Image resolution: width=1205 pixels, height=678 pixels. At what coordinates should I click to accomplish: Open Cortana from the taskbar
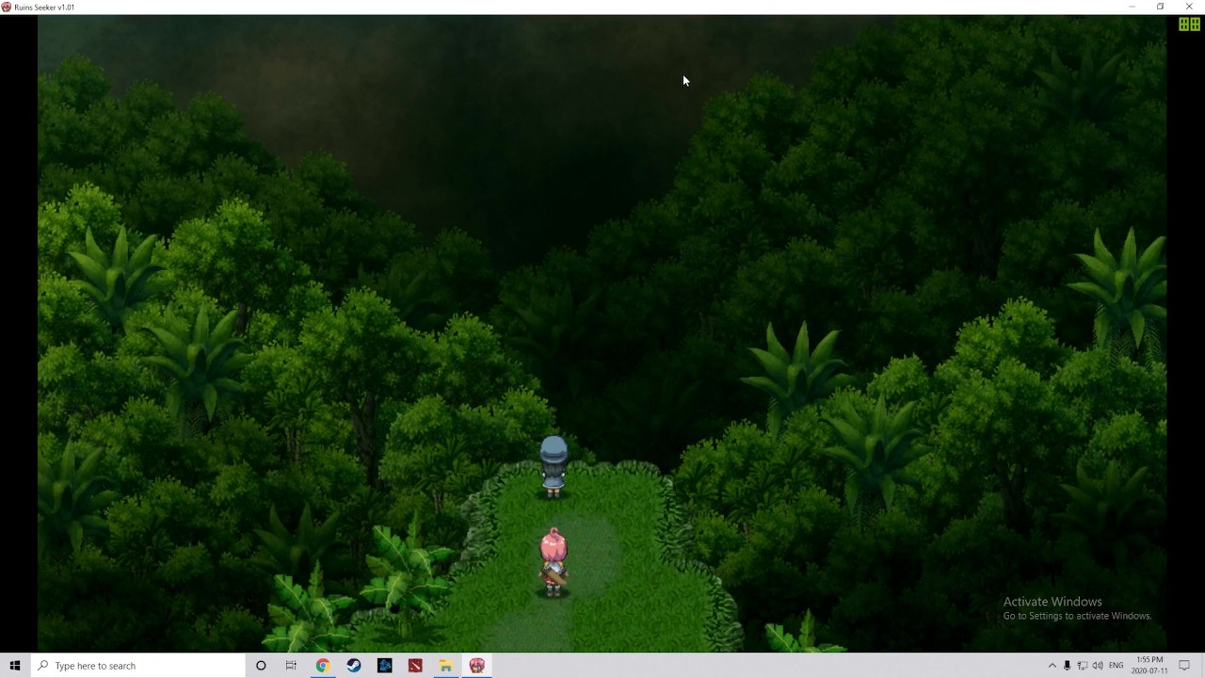(261, 666)
